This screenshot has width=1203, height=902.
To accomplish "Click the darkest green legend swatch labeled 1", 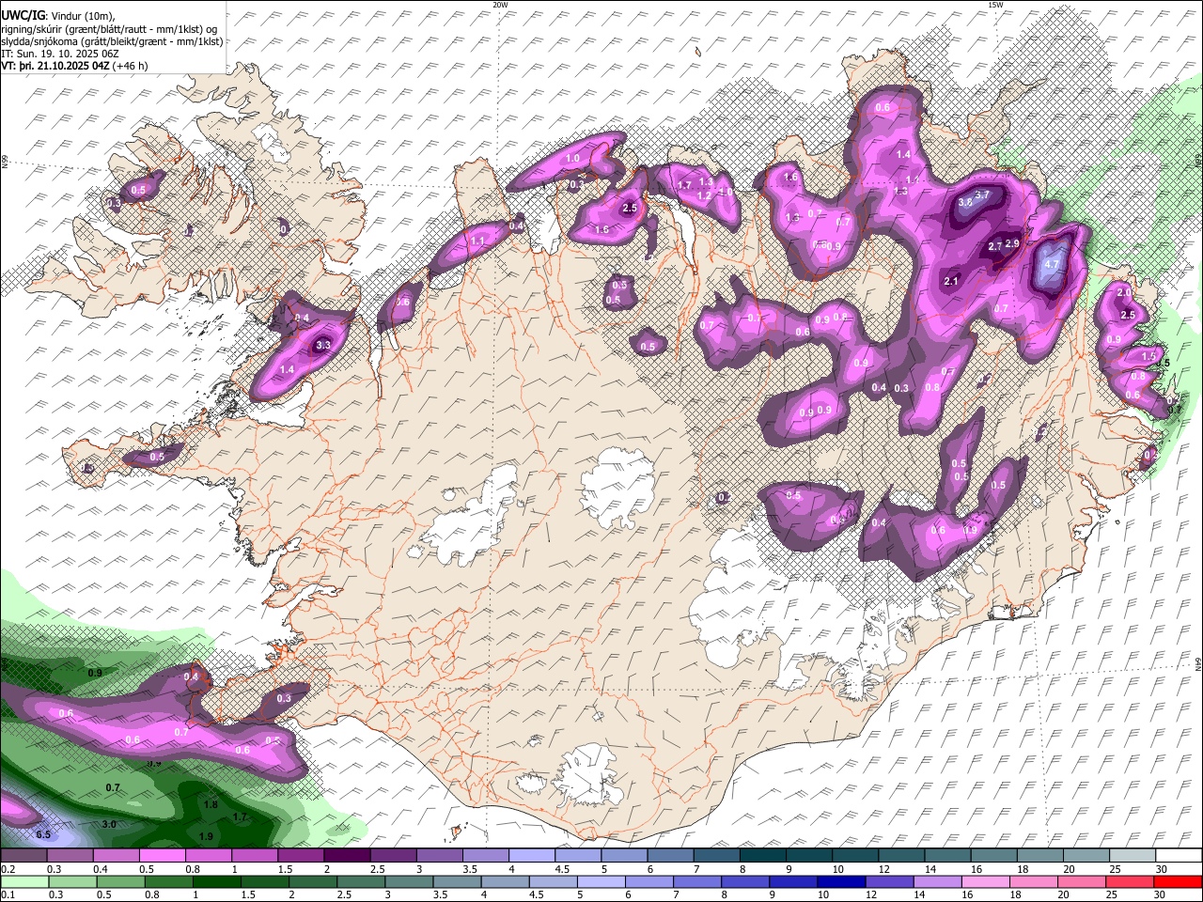I will click(x=217, y=882).
